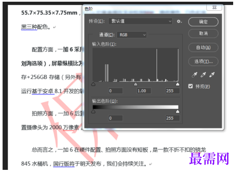Image resolution: width=237 pixels, height=172 pixels.
Task: Click the text 845 水桶机 in document
Action: coord(35,164)
